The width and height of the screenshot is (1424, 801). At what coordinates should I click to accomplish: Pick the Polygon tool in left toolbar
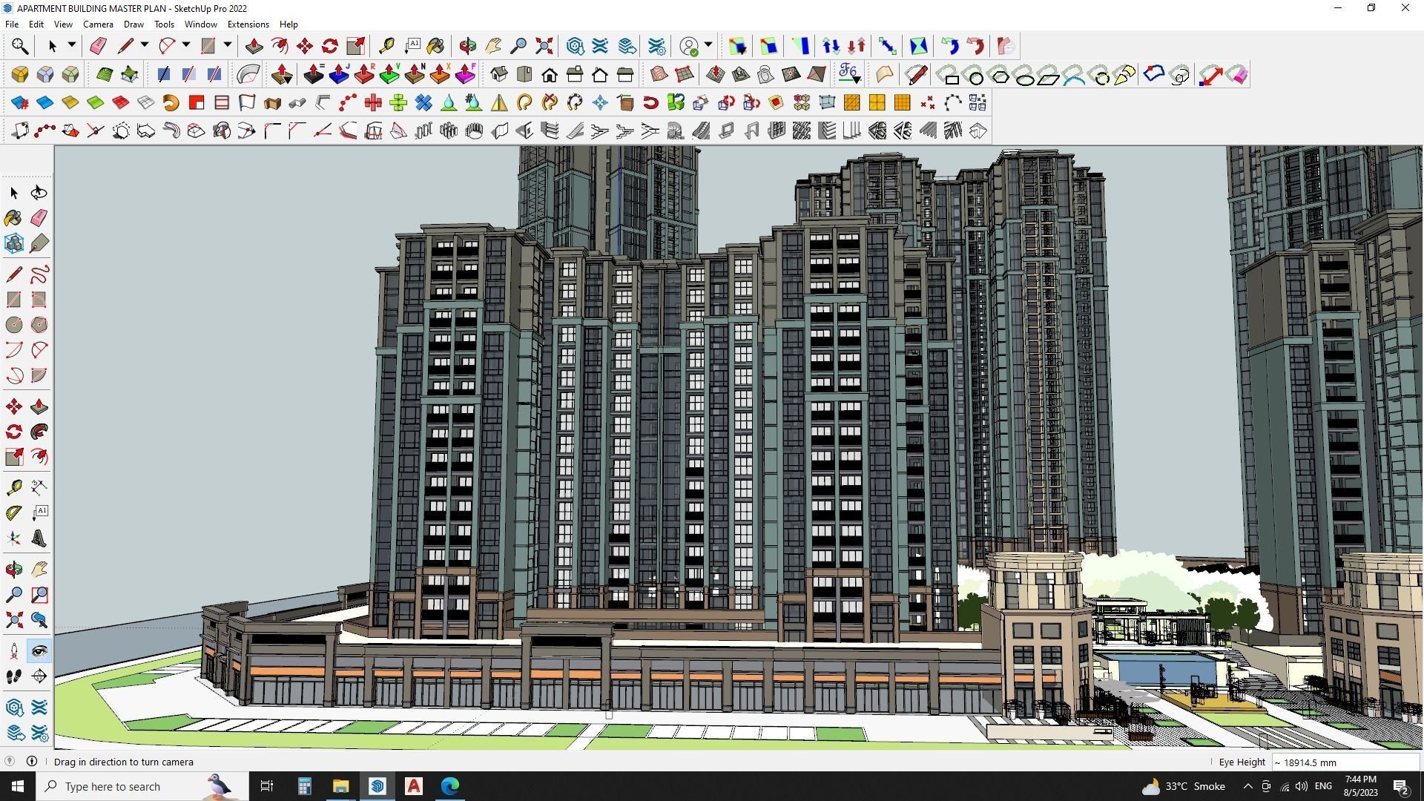click(x=39, y=325)
